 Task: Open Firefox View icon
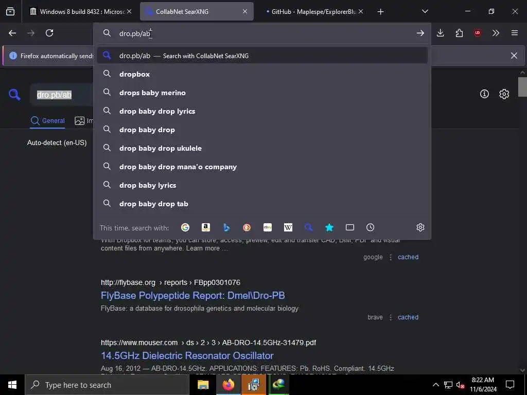click(10, 11)
